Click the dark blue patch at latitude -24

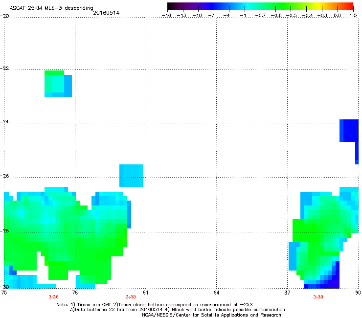click(x=349, y=131)
